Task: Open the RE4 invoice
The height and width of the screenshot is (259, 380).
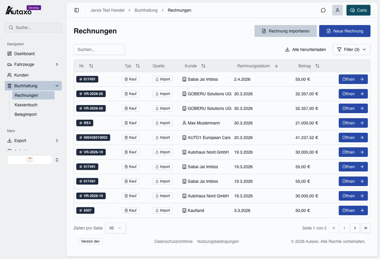Action: [x=353, y=123]
